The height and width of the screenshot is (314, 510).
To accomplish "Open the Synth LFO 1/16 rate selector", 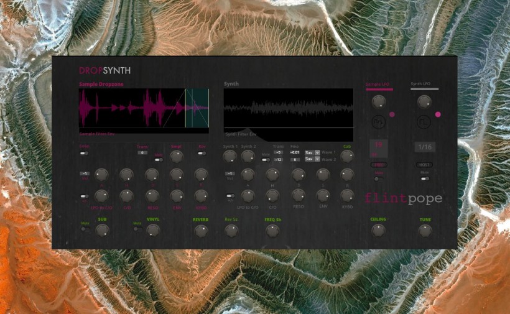I will (x=424, y=147).
